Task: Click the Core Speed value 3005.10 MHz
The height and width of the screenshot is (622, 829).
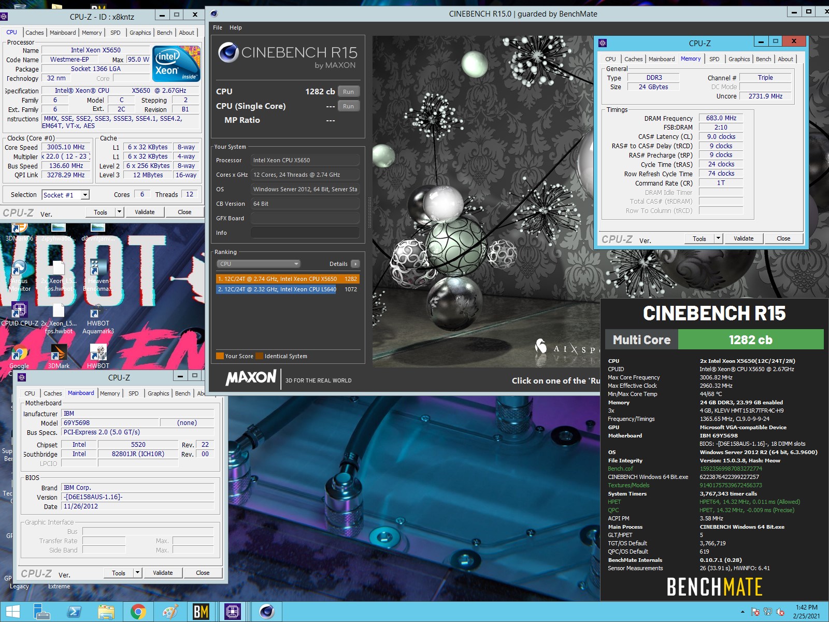Action: tap(66, 147)
